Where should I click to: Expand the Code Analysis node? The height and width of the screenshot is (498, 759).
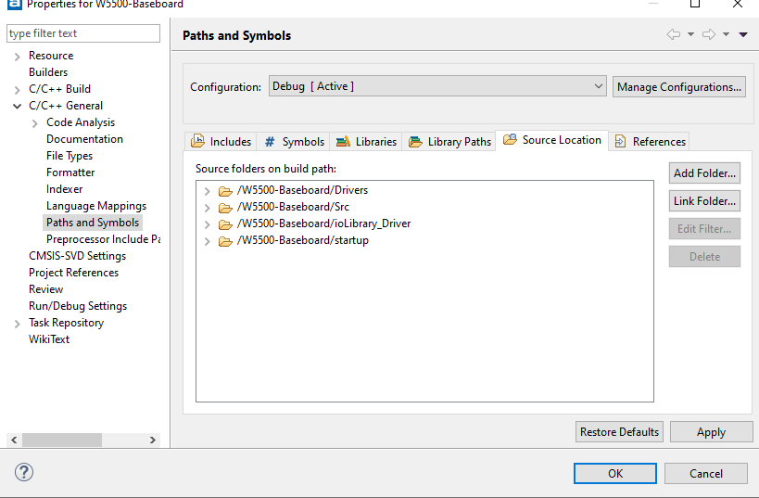coord(35,123)
